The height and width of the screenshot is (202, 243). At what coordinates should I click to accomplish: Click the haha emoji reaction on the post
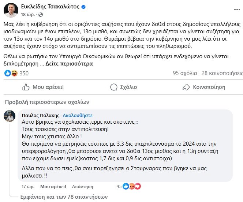pos(14,73)
